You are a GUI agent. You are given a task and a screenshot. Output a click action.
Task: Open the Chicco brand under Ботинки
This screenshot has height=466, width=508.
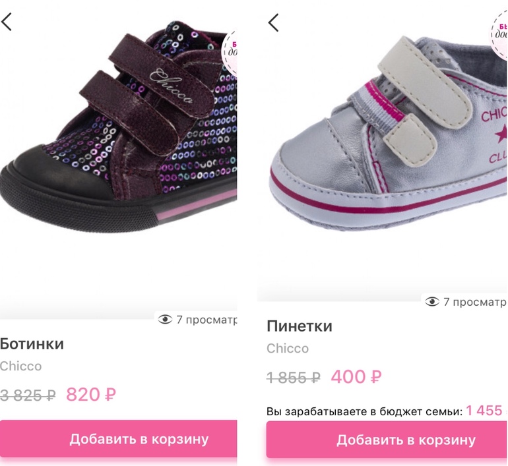tap(20, 366)
